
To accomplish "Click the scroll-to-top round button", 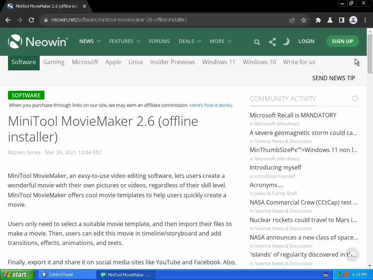I will click(x=352, y=254).
